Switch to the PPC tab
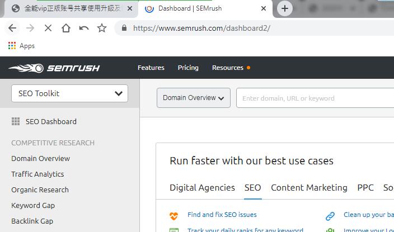Screen dimensions: 394x232 [365, 188]
